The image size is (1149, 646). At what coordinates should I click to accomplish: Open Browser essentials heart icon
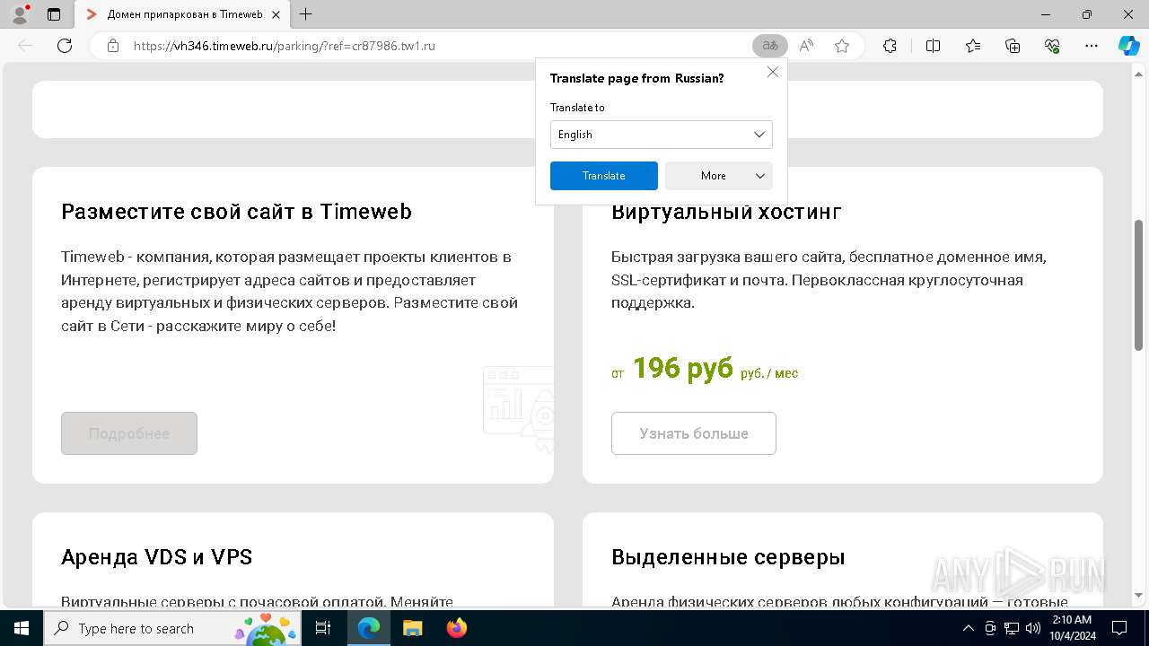[x=1052, y=46]
